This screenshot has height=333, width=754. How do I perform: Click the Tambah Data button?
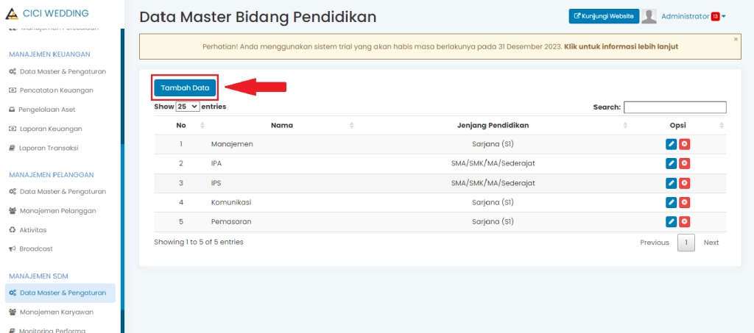[185, 87]
